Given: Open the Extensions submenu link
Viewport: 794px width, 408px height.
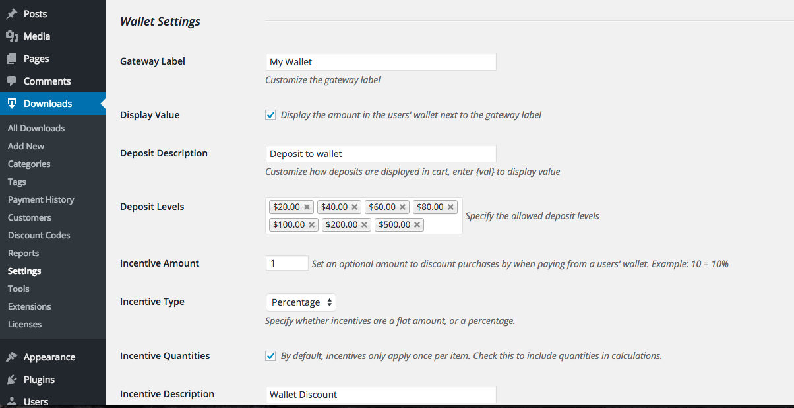Looking at the screenshot, I should click(x=29, y=306).
